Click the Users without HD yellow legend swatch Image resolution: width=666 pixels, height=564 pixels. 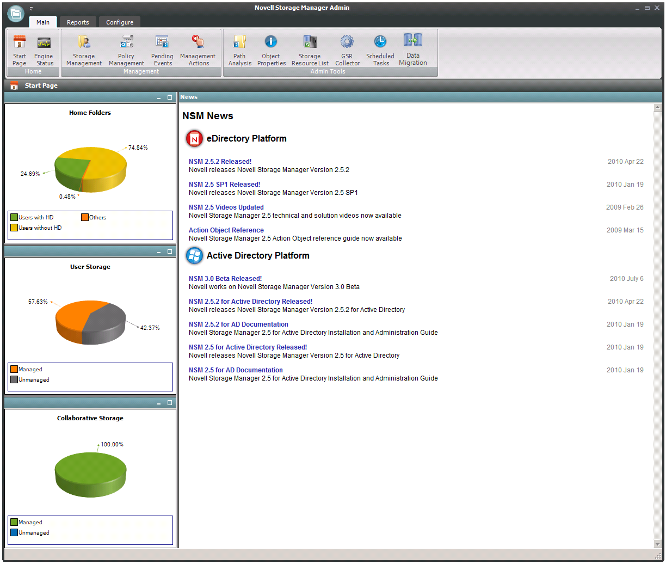coord(14,228)
